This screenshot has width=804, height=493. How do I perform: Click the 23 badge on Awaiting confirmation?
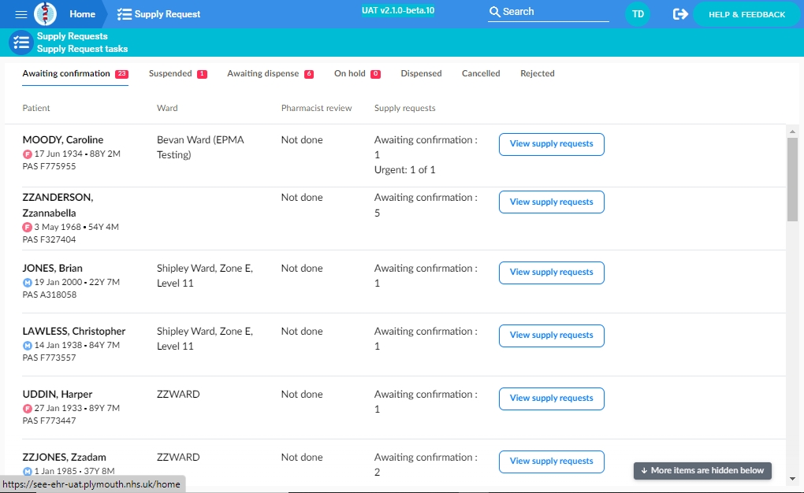point(121,74)
